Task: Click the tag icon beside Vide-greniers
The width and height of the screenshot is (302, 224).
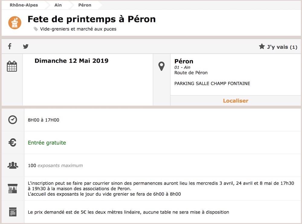Action: pos(36,29)
